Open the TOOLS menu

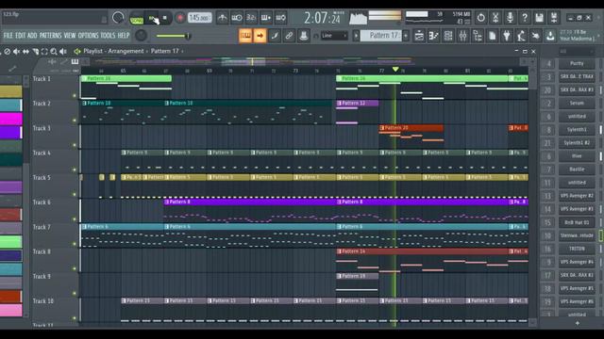click(x=108, y=36)
